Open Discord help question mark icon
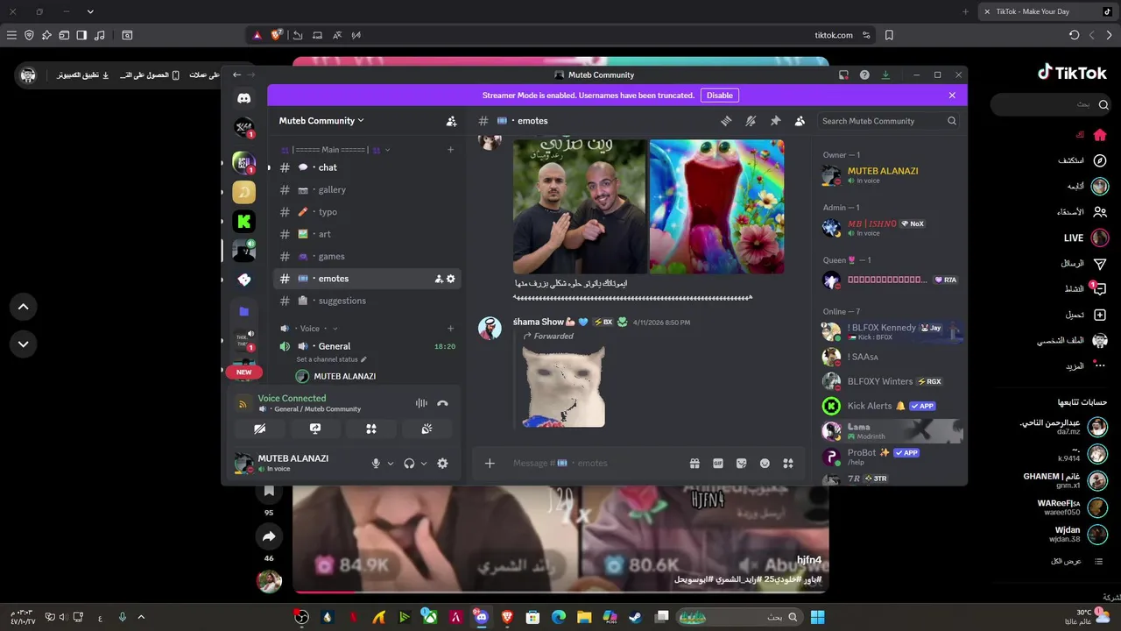Image resolution: width=1121 pixels, height=631 pixels. 864,75
